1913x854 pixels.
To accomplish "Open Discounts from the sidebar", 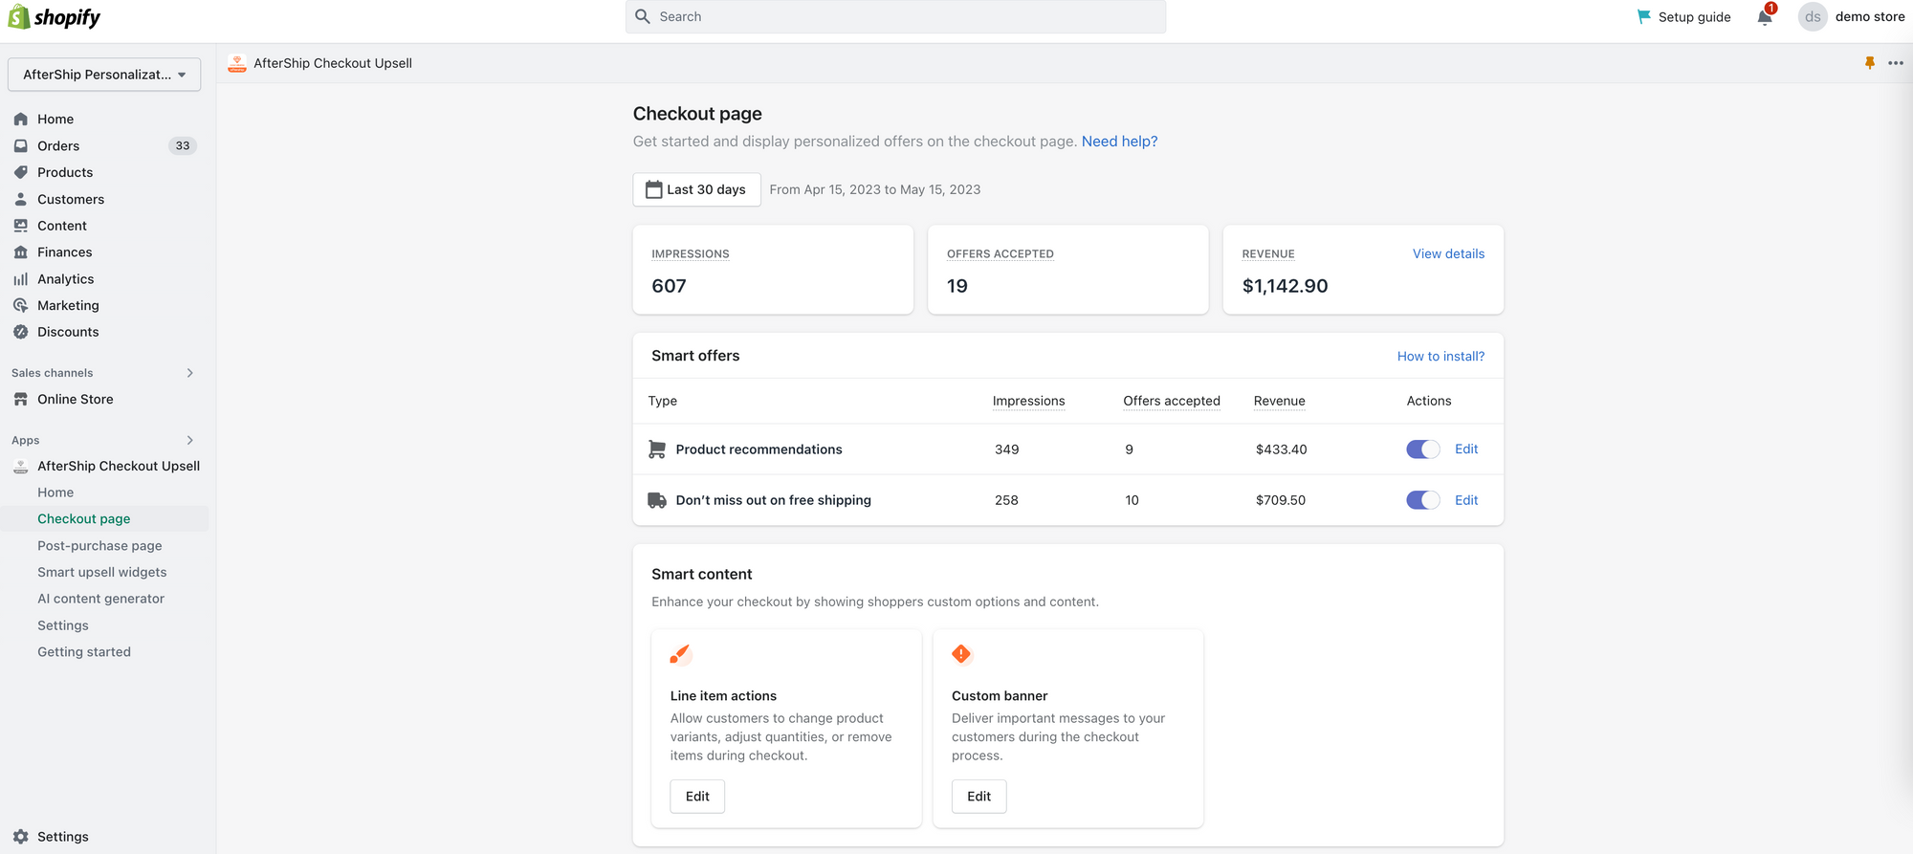I will [68, 332].
